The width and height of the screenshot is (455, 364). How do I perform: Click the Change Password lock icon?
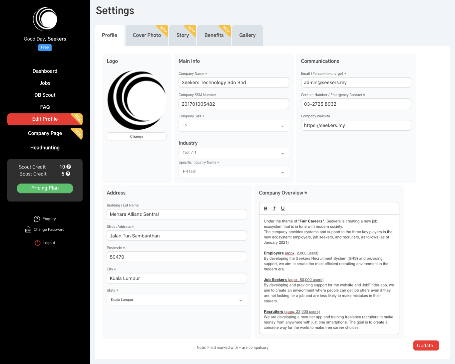pos(28,229)
